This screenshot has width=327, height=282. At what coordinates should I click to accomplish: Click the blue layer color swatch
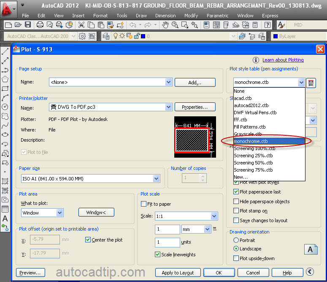click(x=143, y=36)
